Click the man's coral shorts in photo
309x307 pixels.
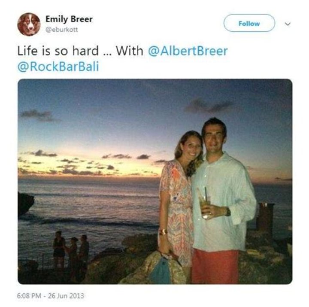click(215, 265)
